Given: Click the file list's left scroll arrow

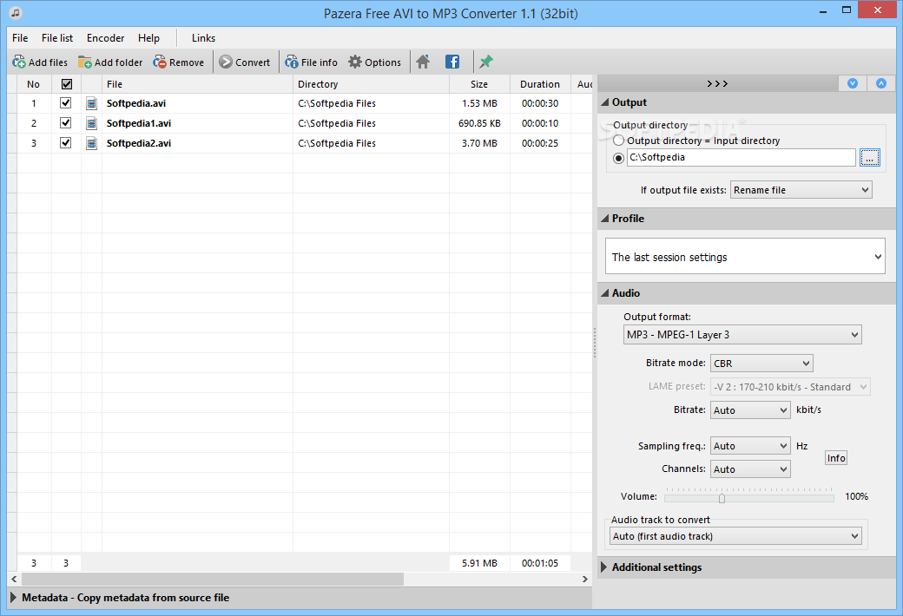Looking at the screenshot, I should coord(14,580).
